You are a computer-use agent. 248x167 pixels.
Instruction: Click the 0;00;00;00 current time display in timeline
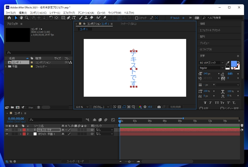[16, 119]
